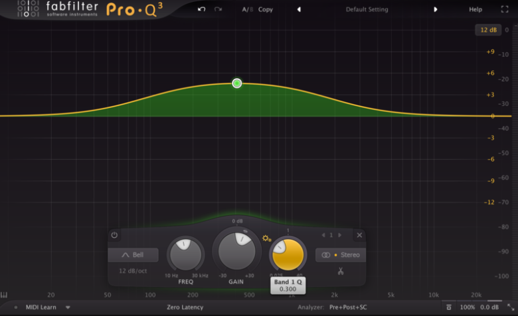Open the 12 dB/oct slope selector
Image resolution: width=518 pixels, height=316 pixels.
click(x=133, y=271)
